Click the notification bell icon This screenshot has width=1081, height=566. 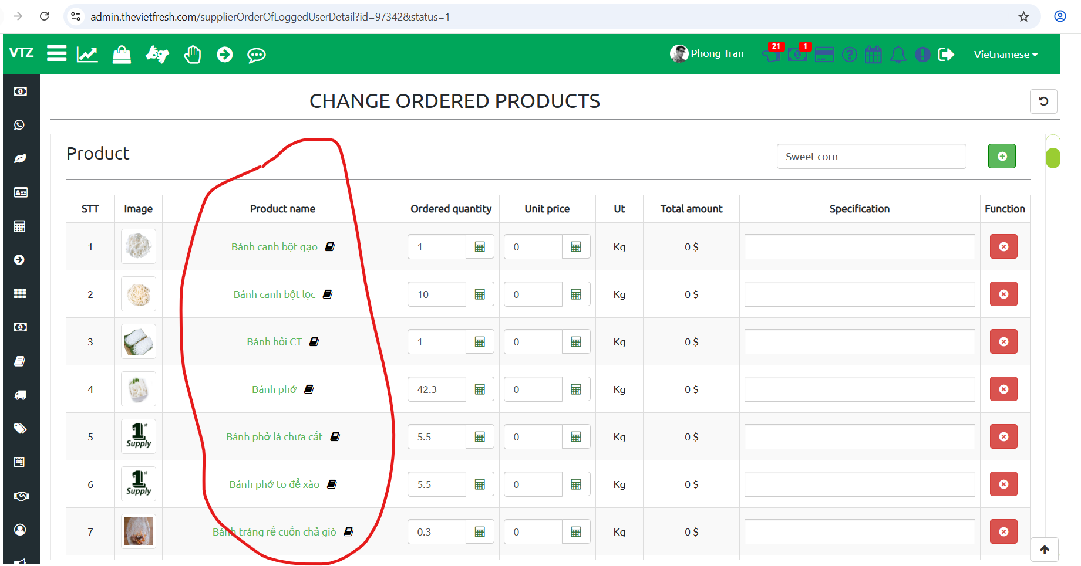(x=898, y=55)
